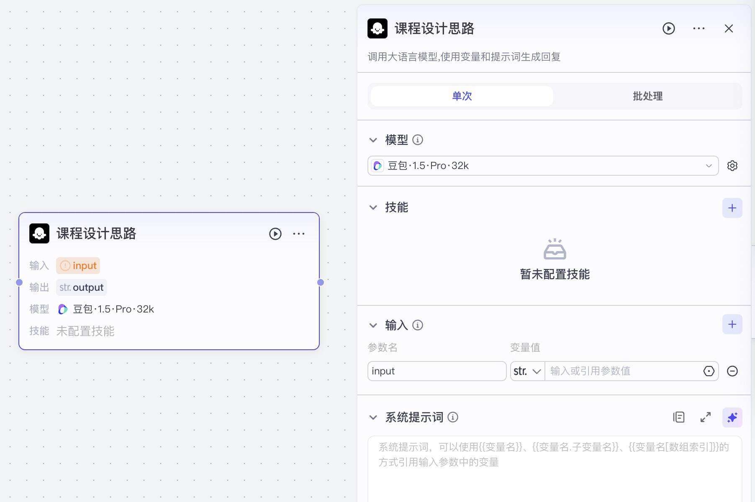Open the str. type dropdown for the input parameter

pyautogui.click(x=526, y=371)
